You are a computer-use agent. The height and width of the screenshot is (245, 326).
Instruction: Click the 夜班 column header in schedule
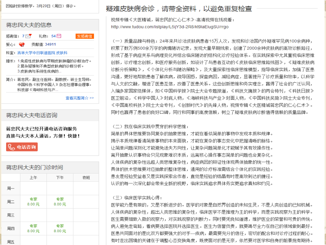point(86,178)
